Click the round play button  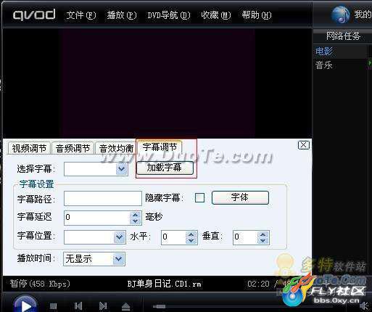point(25,305)
